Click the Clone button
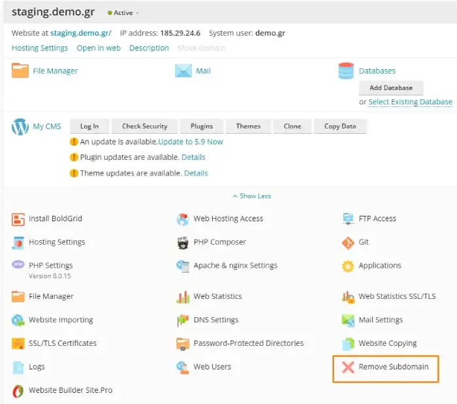 292,126
